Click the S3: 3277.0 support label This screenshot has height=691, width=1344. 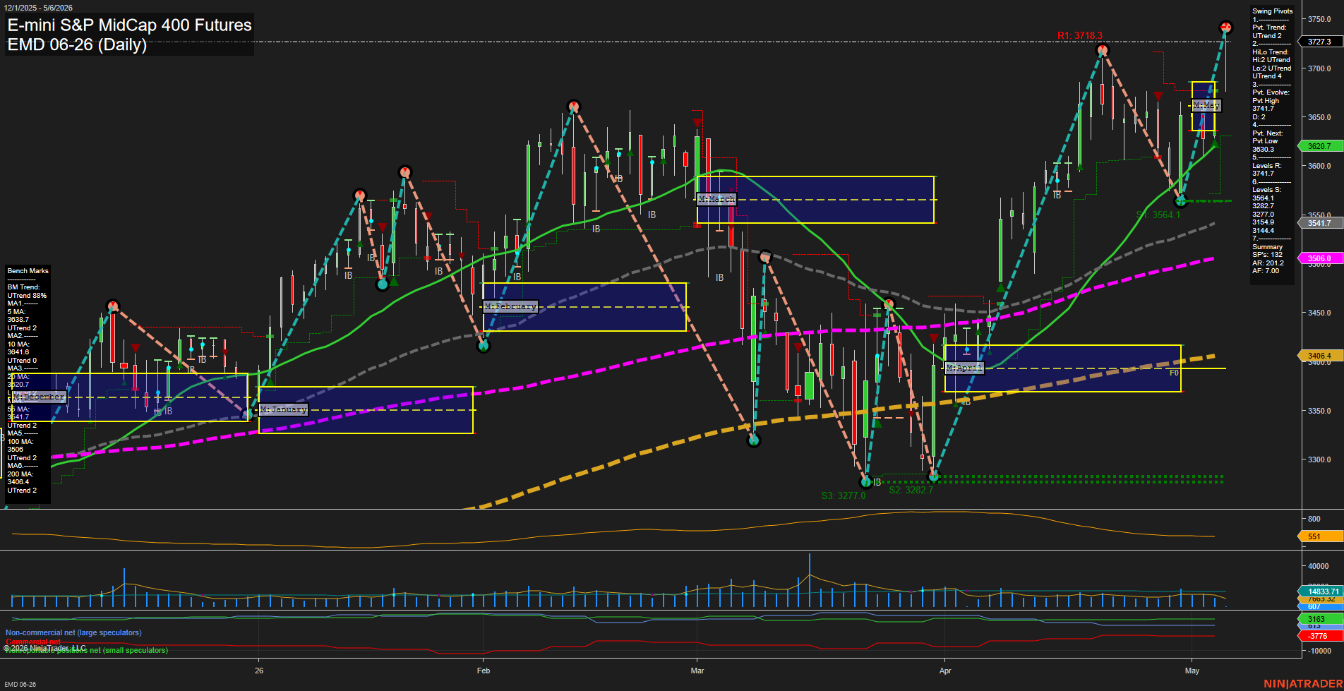coord(843,495)
